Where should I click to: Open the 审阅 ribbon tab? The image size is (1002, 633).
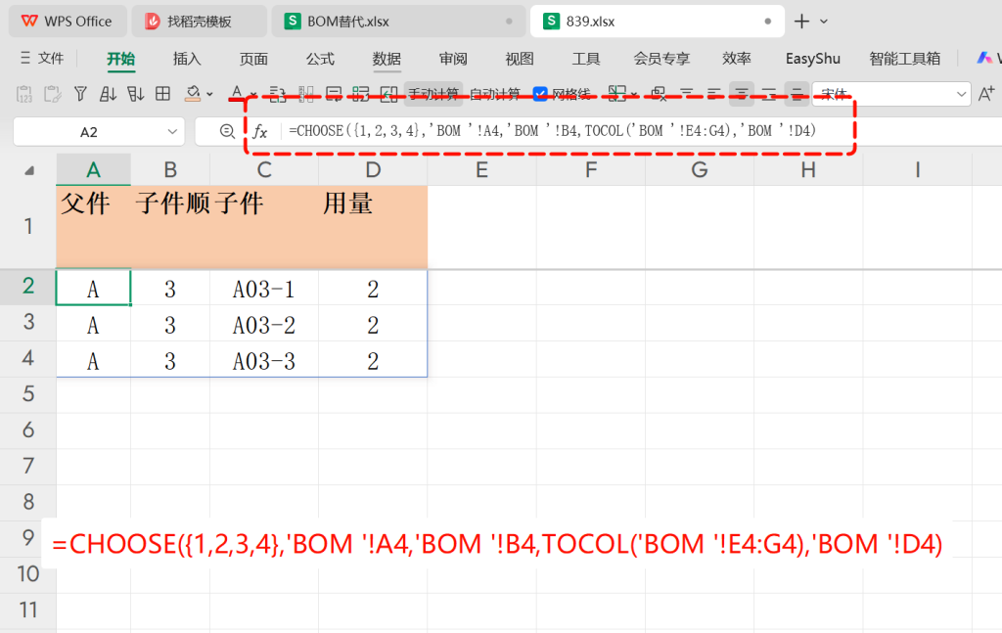point(453,59)
